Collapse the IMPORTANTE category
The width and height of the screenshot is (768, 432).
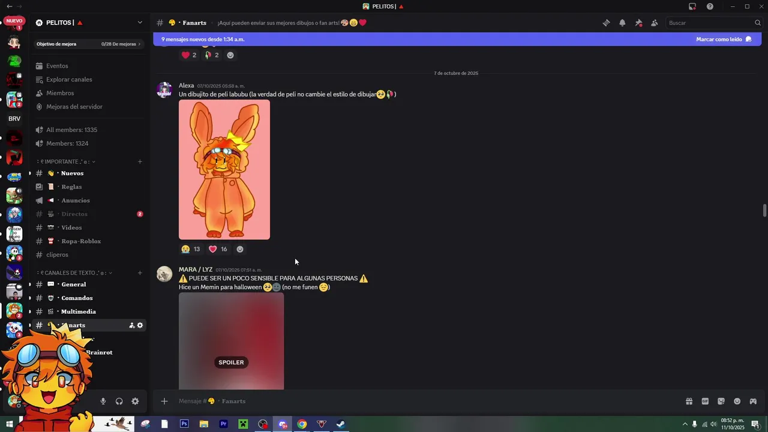coord(66,161)
